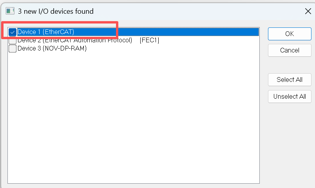This screenshot has width=315, height=188.
Task: Click the empty area of the device list
Action: coord(133,117)
